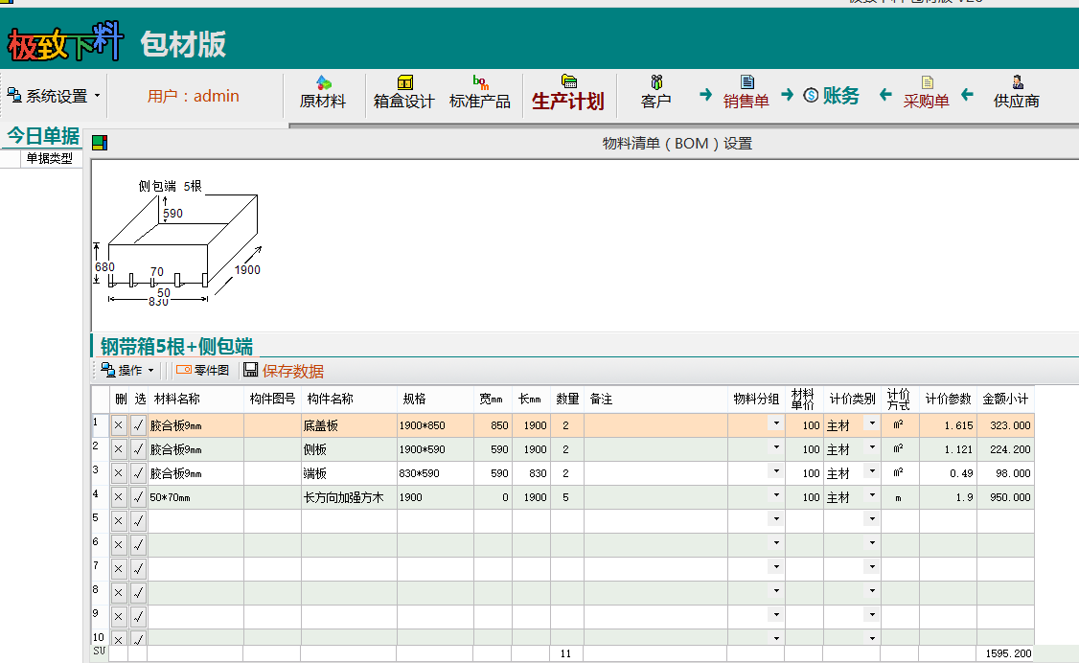Open the 原材料 raw materials module
This screenshot has height=663, width=1079.
[323, 94]
